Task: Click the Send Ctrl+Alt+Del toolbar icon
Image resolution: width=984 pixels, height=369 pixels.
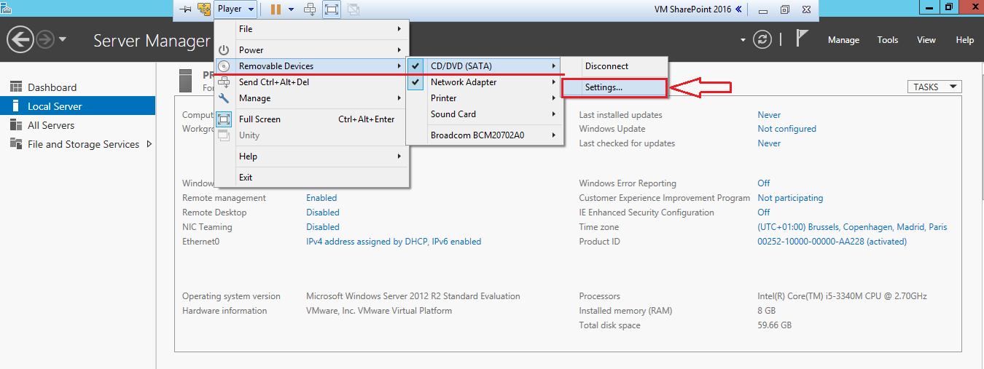Action: pos(311,9)
